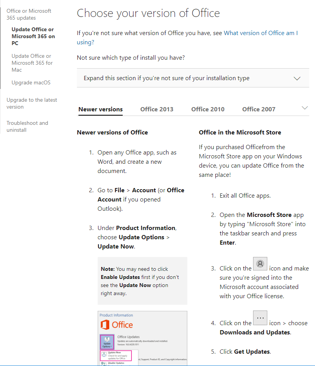Click Disable Updates in the screenshot image
The width and height of the screenshot is (315, 366).
(x=116, y=363)
